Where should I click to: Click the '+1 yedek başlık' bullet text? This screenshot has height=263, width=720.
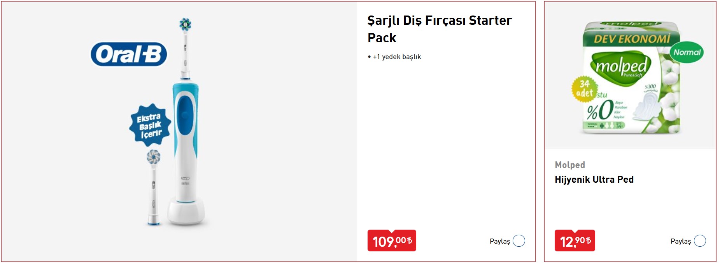click(396, 57)
